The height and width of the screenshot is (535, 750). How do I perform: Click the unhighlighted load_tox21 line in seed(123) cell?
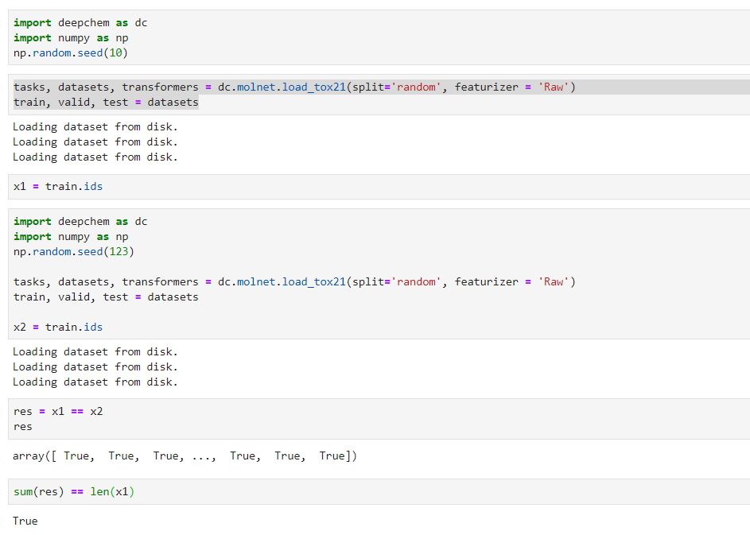pos(294,282)
